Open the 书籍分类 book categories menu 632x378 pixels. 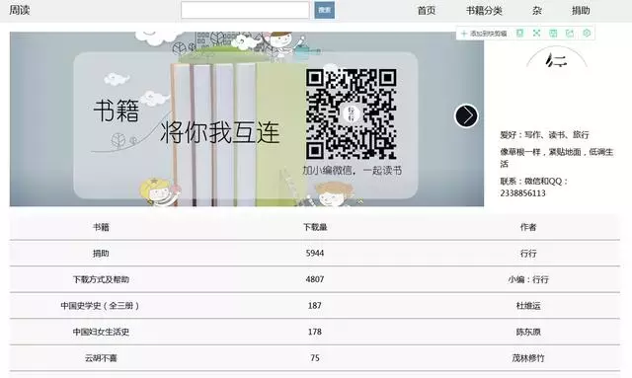(484, 11)
